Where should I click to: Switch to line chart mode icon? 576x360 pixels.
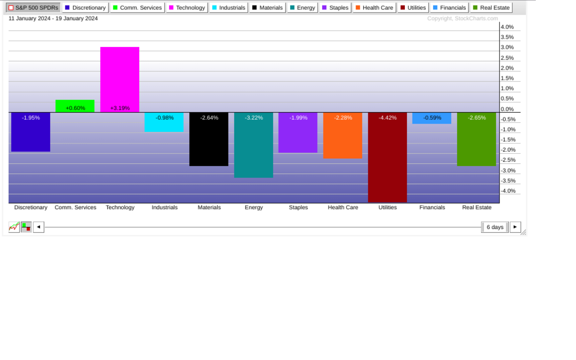tap(14, 227)
